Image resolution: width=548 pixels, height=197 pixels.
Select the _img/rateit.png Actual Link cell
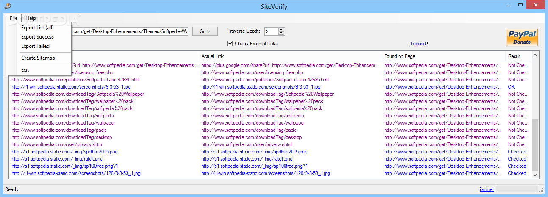point(247,159)
